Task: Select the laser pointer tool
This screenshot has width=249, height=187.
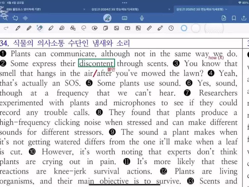Action: point(160,28)
